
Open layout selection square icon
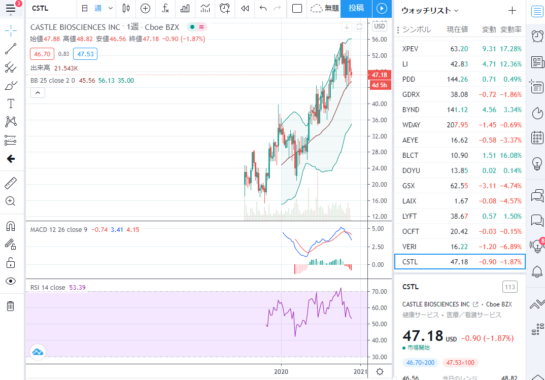pyautogui.click(x=297, y=8)
